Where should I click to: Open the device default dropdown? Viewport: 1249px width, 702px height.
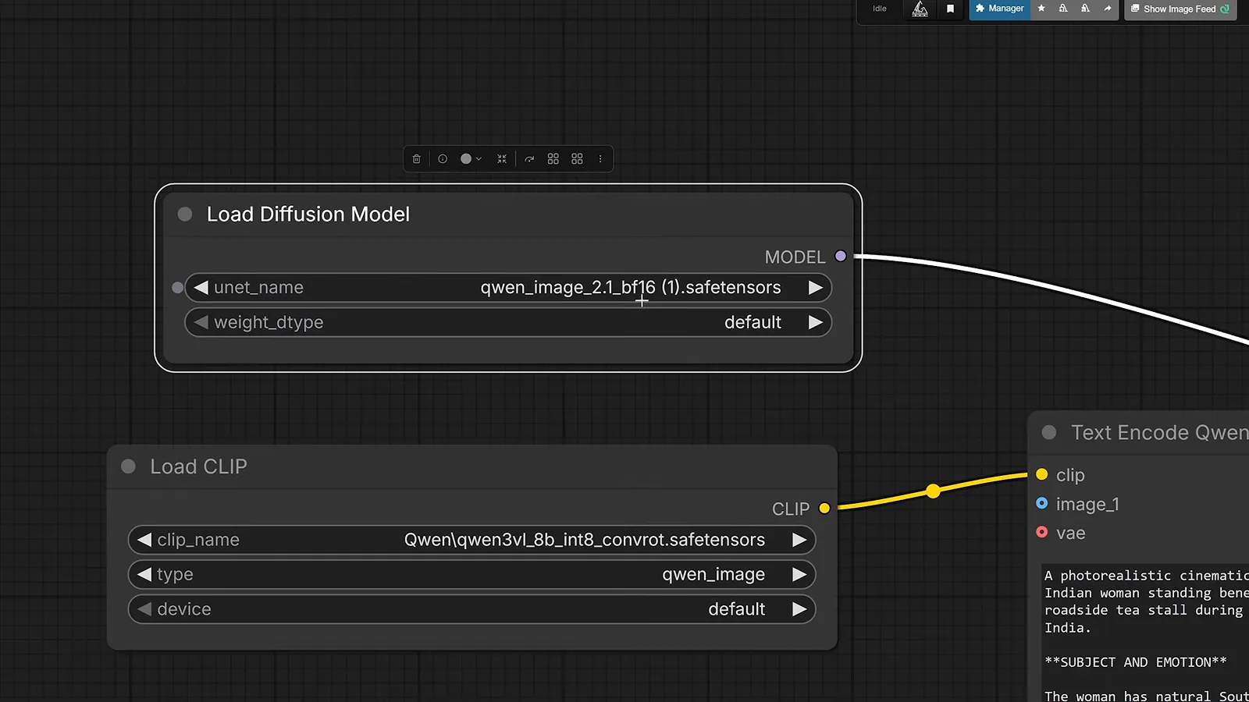pyautogui.click(x=736, y=609)
